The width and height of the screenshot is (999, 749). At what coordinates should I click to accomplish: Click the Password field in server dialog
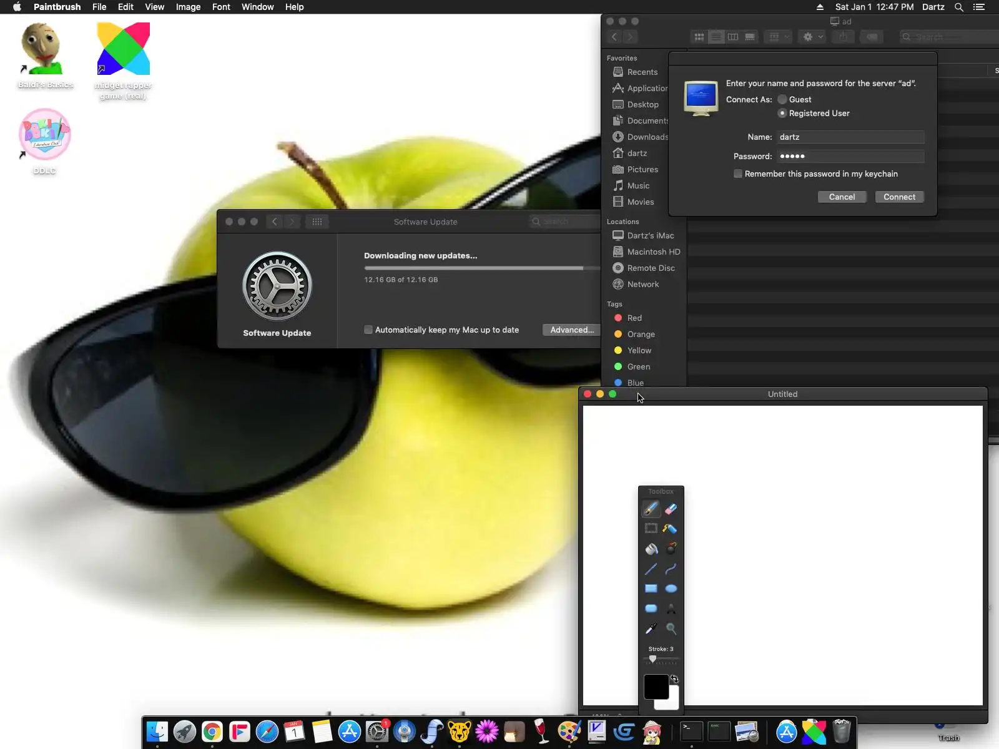pyautogui.click(x=850, y=156)
